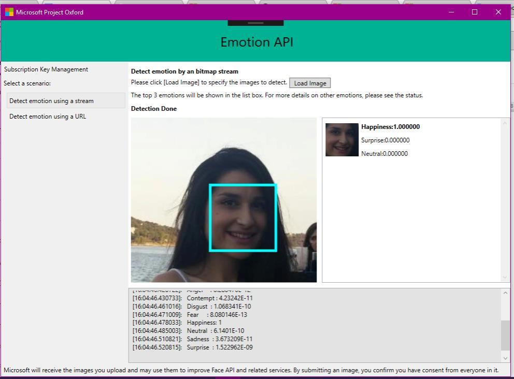Click the Happiness:1.000000 result
The height and width of the screenshot is (379, 514).
(390, 127)
